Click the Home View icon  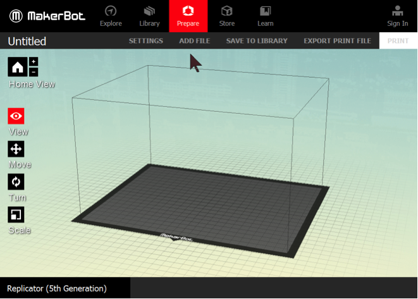point(18,67)
